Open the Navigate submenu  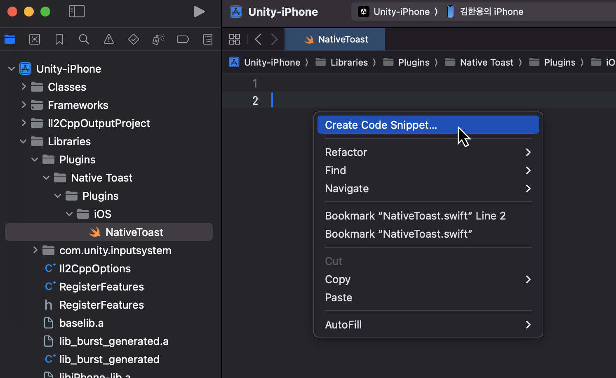coord(428,188)
